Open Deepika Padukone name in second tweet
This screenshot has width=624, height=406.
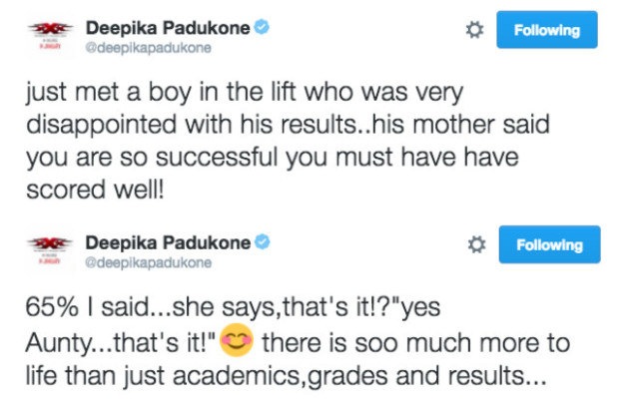[168, 242]
